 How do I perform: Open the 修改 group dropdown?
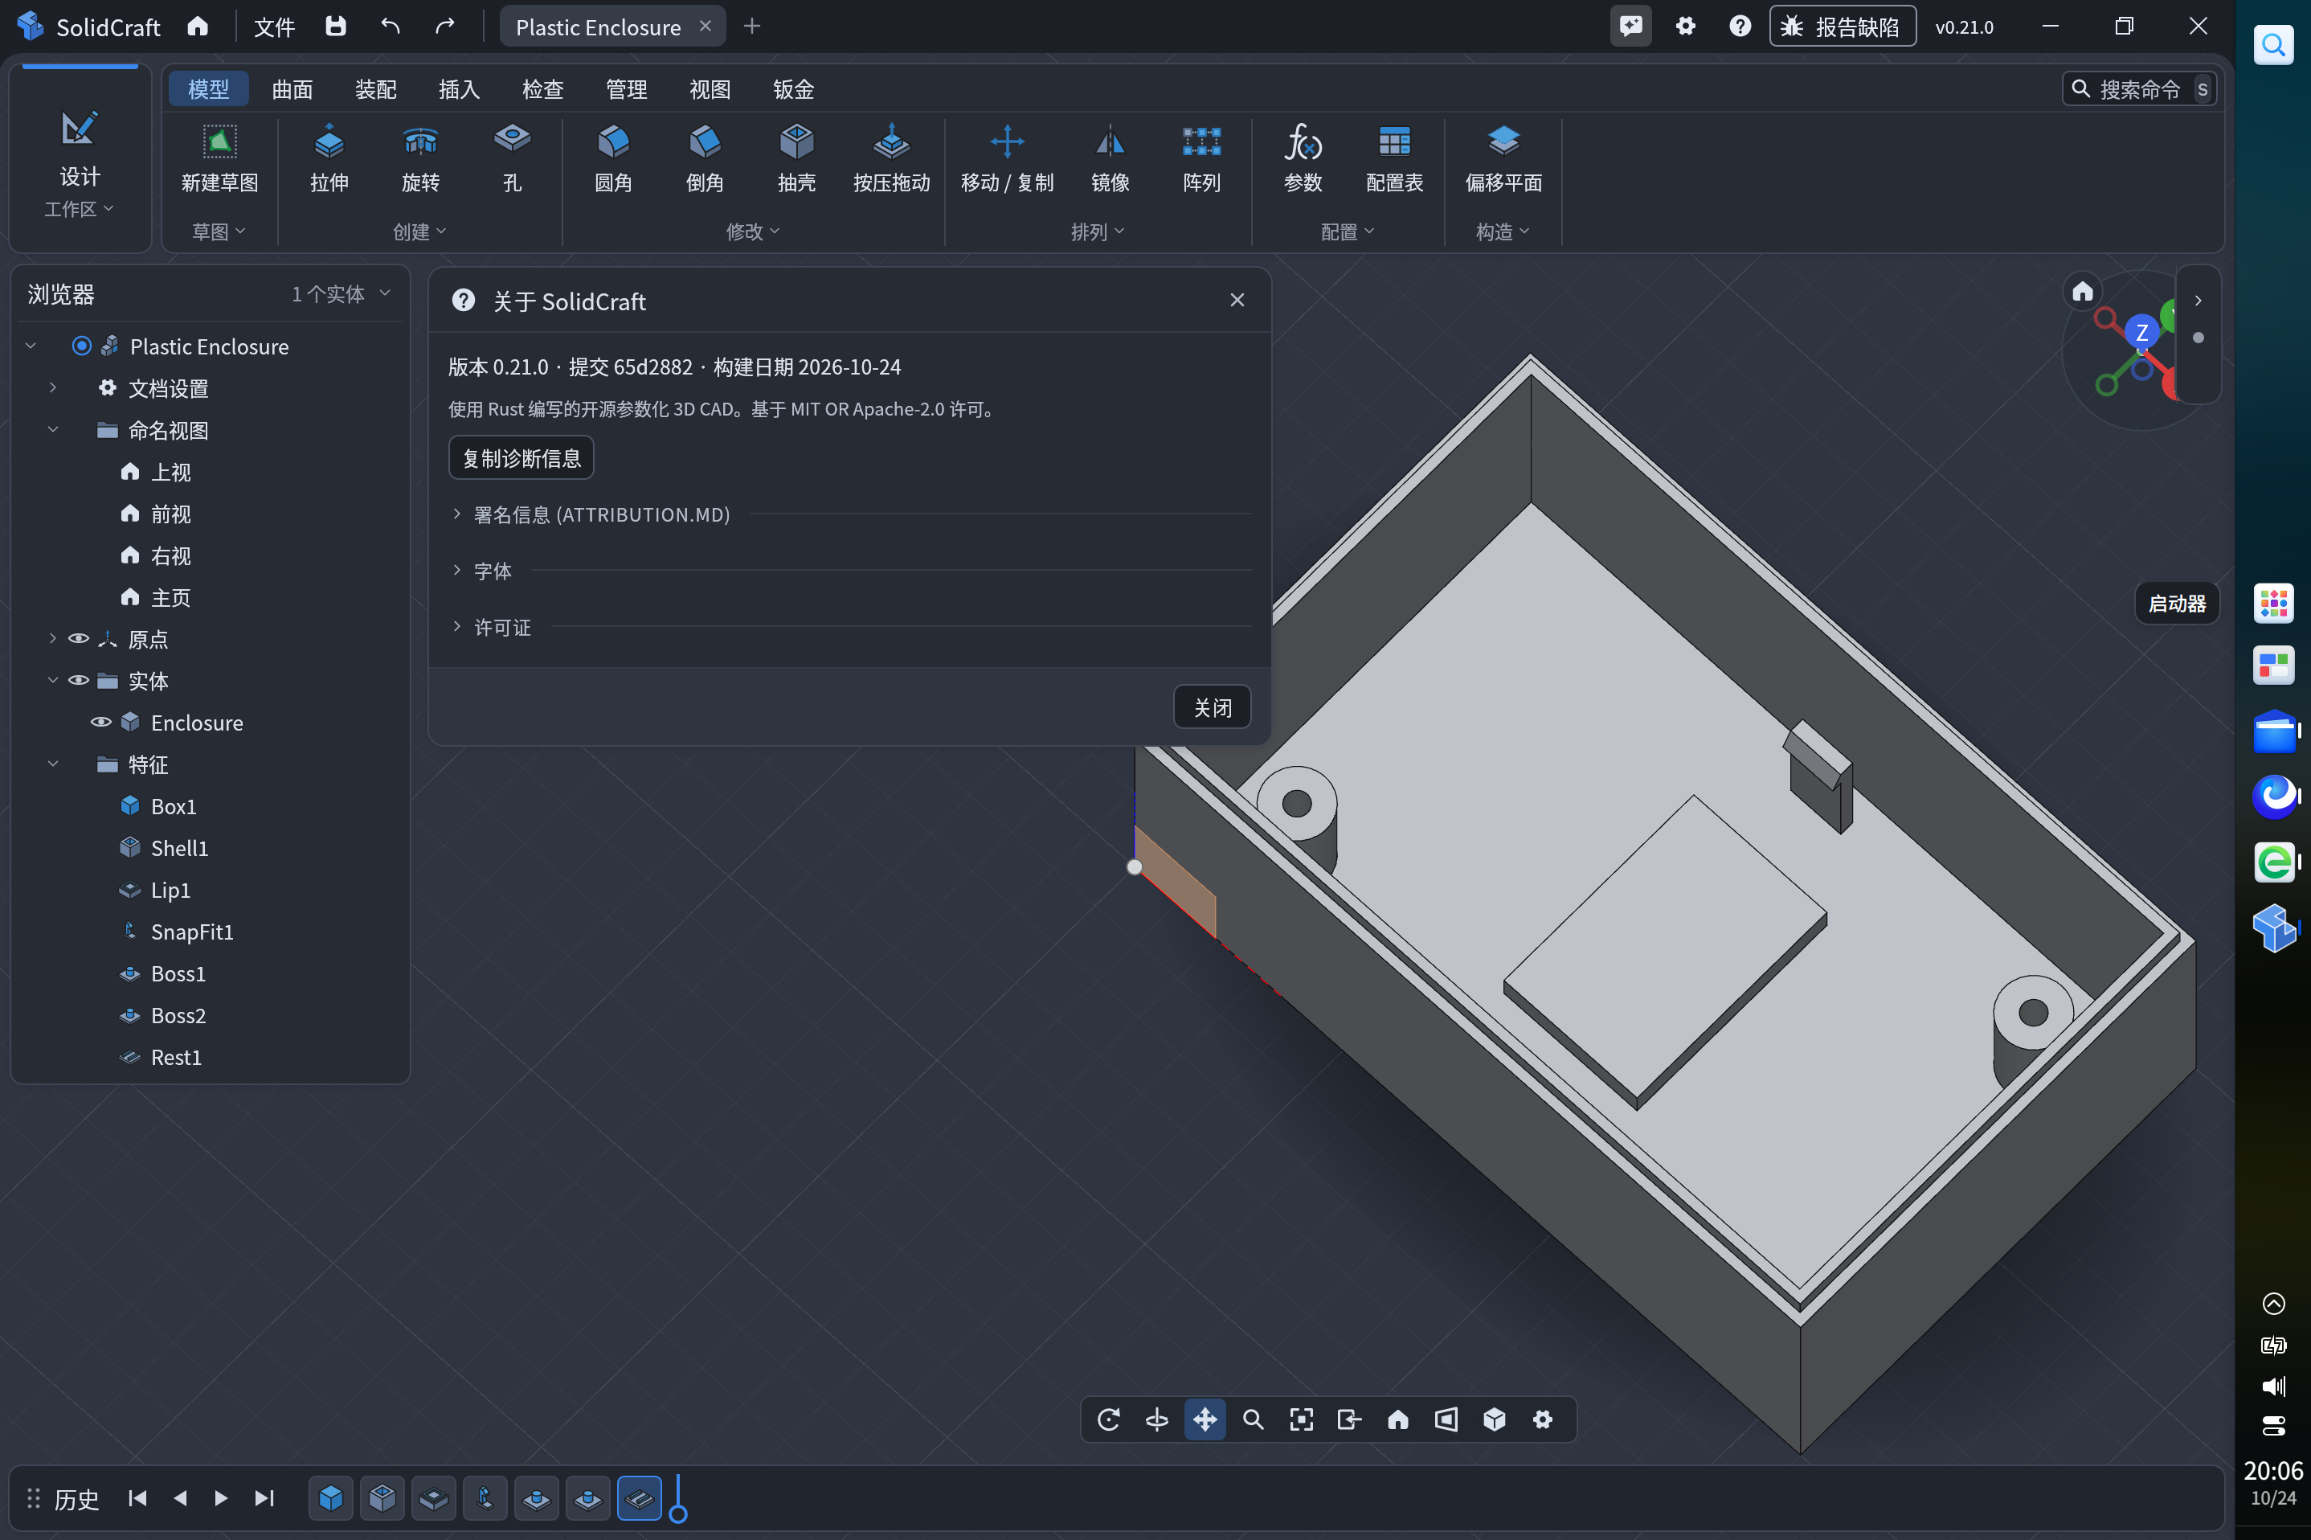click(x=753, y=231)
